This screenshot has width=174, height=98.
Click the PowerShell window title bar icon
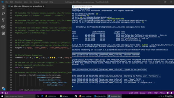click(74, 7)
